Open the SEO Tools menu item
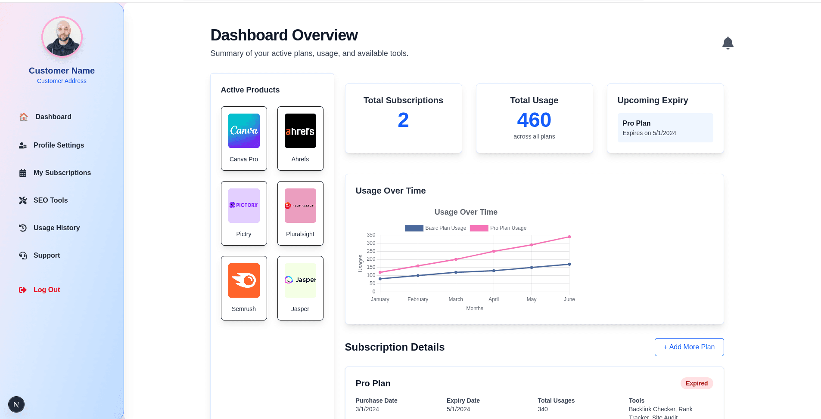 [50, 200]
